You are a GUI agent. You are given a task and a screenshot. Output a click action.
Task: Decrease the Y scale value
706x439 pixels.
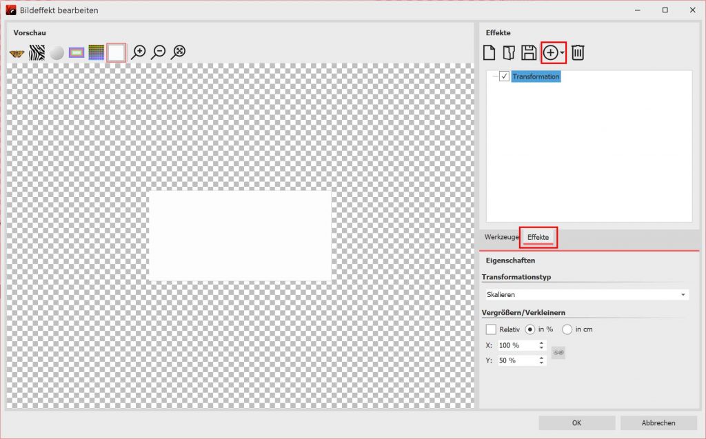(x=541, y=363)
